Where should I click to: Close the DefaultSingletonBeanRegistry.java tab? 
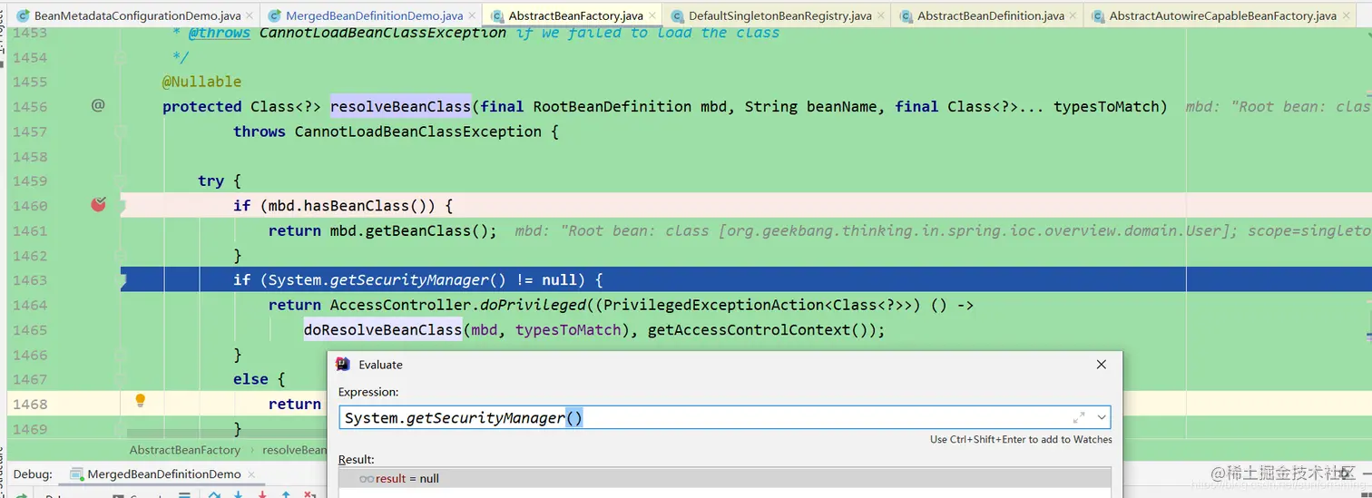coord(881,16)
